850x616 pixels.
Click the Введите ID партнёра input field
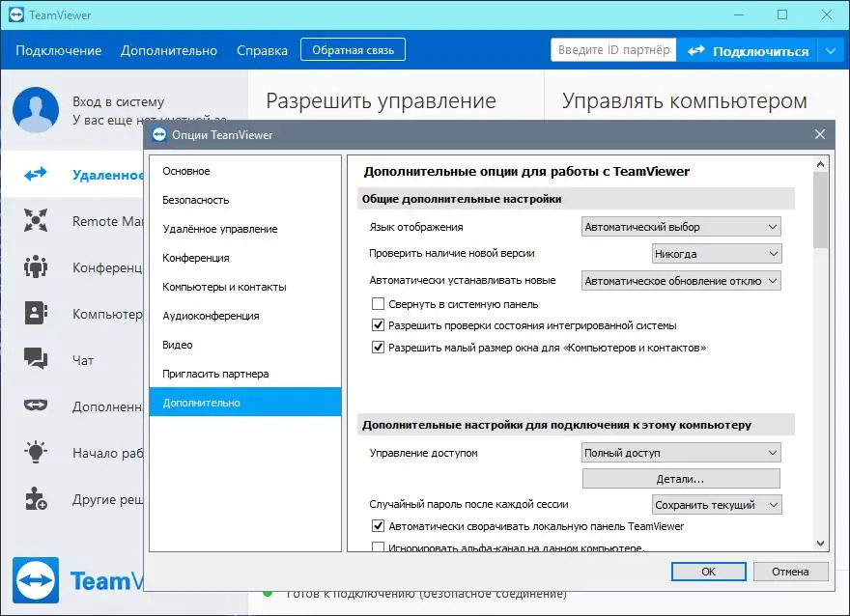(612, 49)
